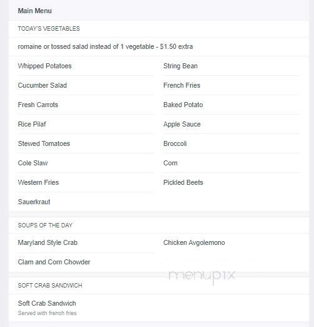Screen dimensions: 314x327
Task: Click the Sauerkraut entry
Action: pyautogui.click(x=34, y=202)
